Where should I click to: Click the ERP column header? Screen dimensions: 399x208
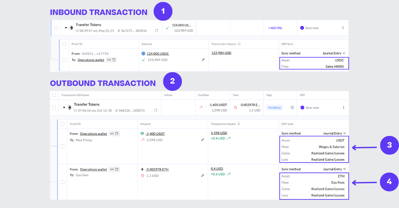click(x=302, y=95)
